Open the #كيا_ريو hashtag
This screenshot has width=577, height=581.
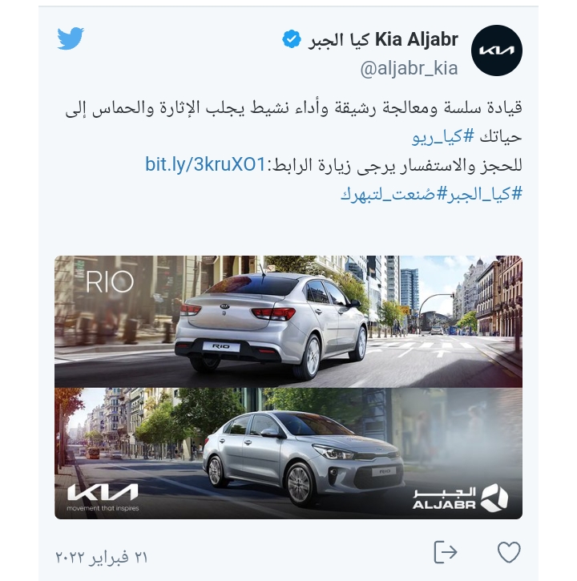coord(443,137)
